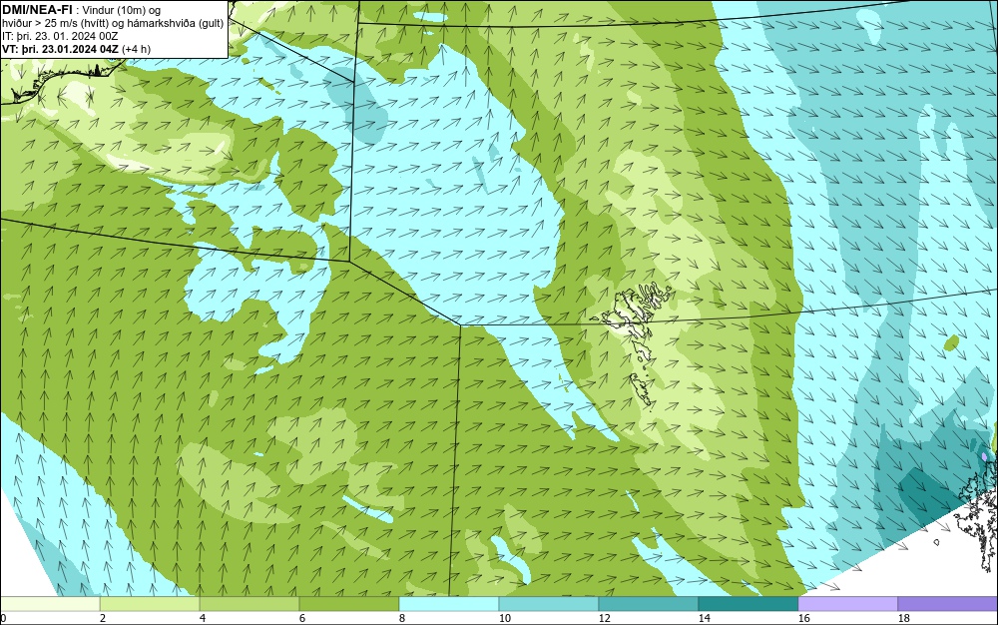Click the 8-10 m/s light cyan legend swatch
Image resolution: width=998 pixels, height=625 pixels.
coord(449,603)
